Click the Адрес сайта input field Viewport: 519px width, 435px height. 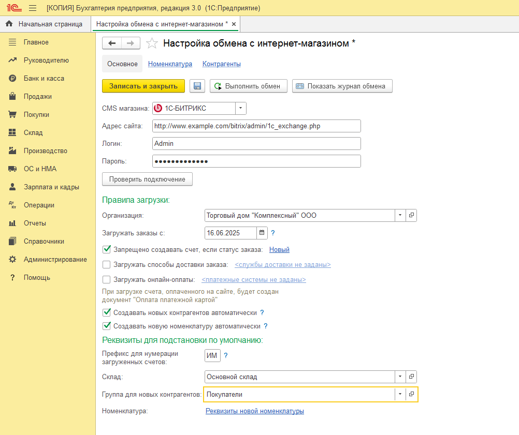(256, 126)
